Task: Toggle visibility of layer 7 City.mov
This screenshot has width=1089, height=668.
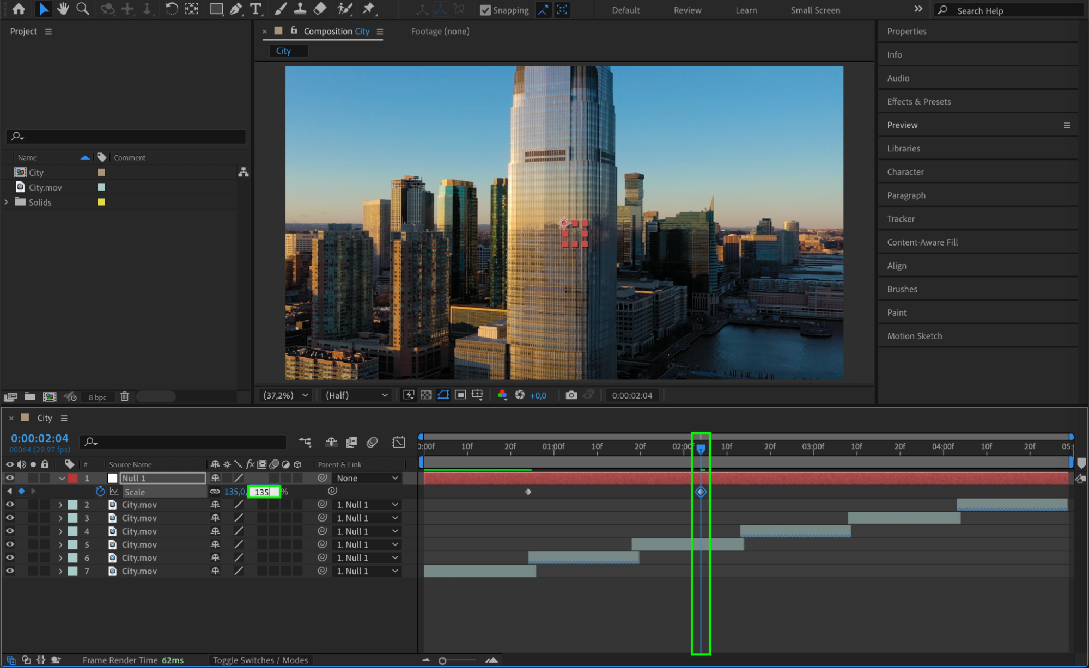Action: [x=10, y=571]
